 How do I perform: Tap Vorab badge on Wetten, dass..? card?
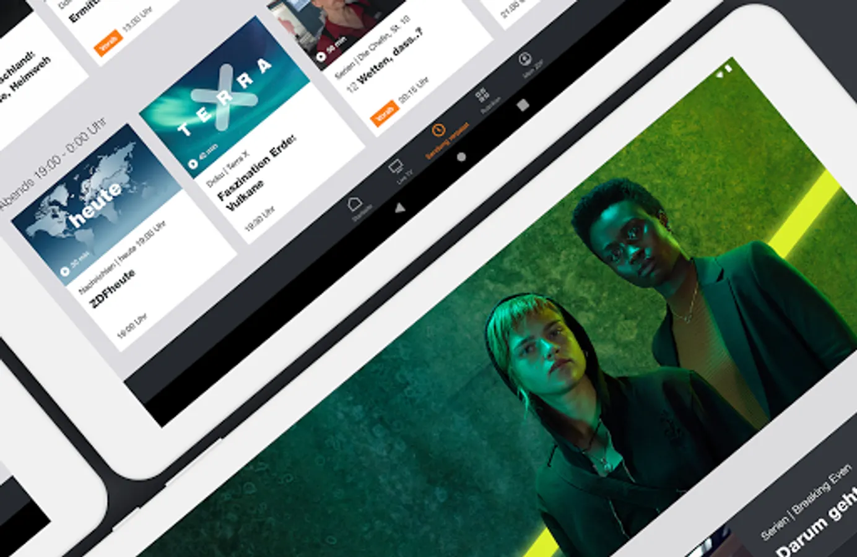pos(384,114)
